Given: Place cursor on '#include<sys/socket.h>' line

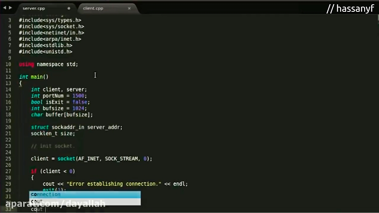Looking at the screenshot, I should coord(51,27).
